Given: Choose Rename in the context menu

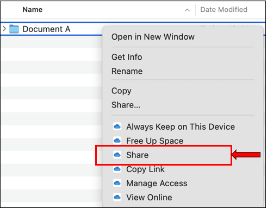Looking at the screenshot, I should pyautogui.click(x=127, y=71).
